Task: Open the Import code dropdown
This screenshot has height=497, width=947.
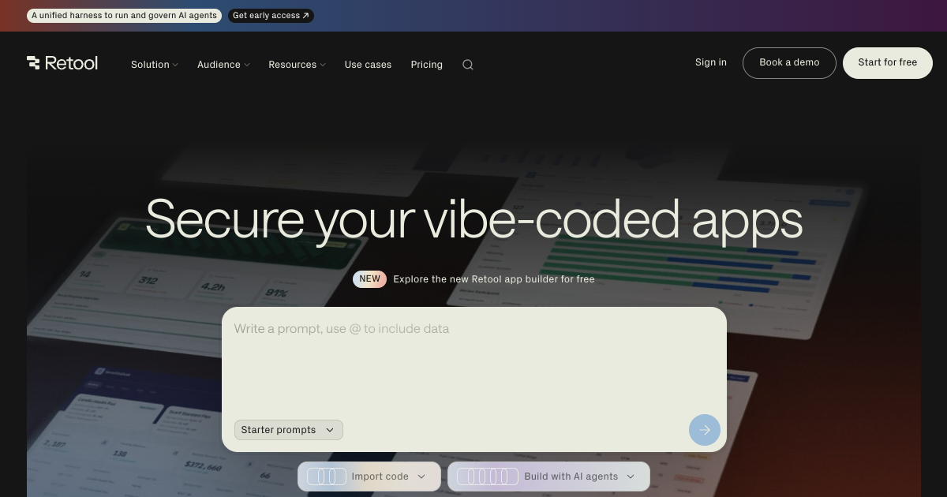Action: click(369, 476)
